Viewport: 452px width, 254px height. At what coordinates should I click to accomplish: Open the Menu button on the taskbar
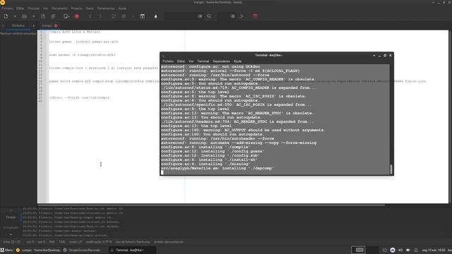[x=6, y=250]
